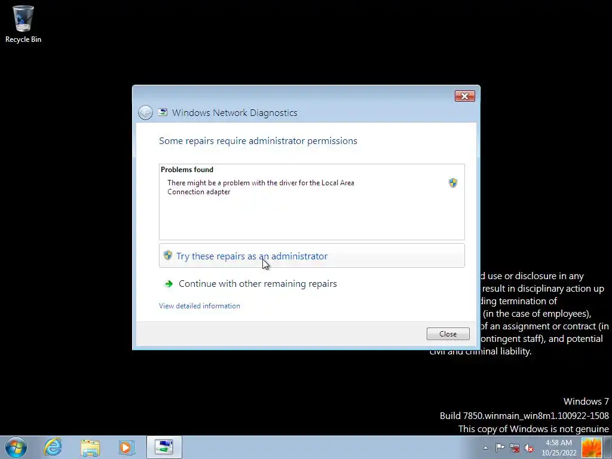Close the diagnostics window with red X
The height and width of the screenshot is (459, 612).
point(464,96)
